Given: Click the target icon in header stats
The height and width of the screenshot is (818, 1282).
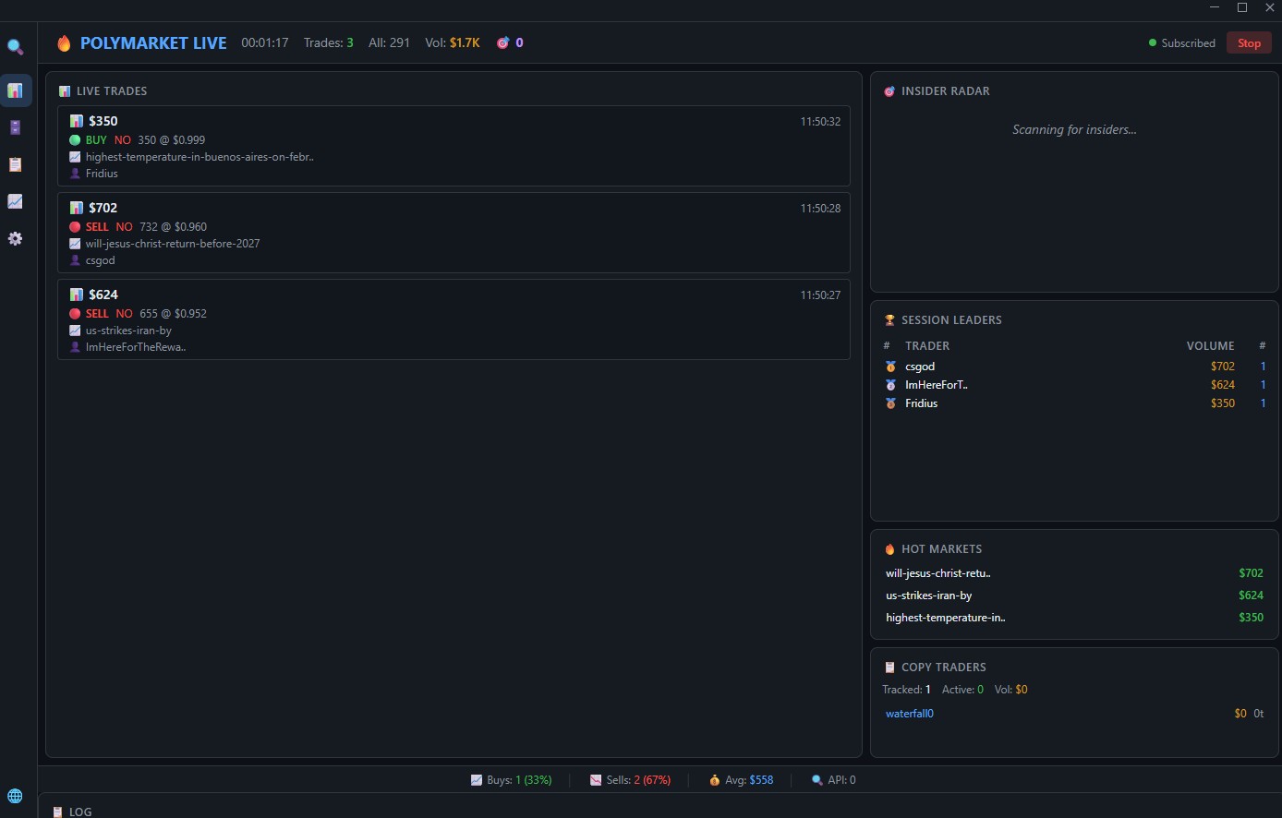Looking at the screenshot, I should pyautogui.click(x=503, y=42).
